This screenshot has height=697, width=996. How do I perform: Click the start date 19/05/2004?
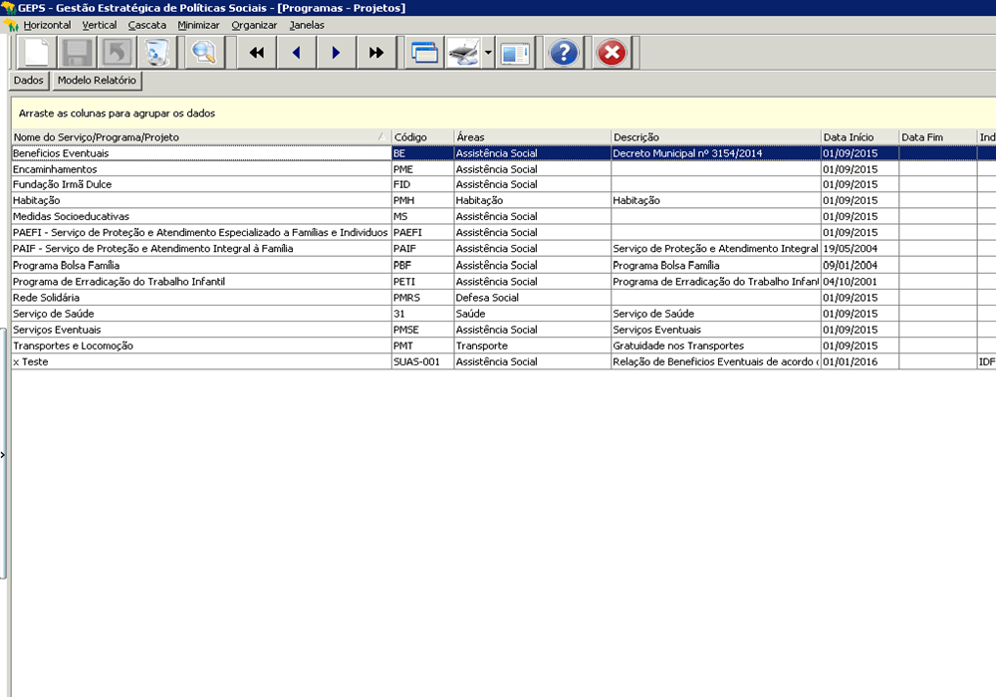(860, 249)
